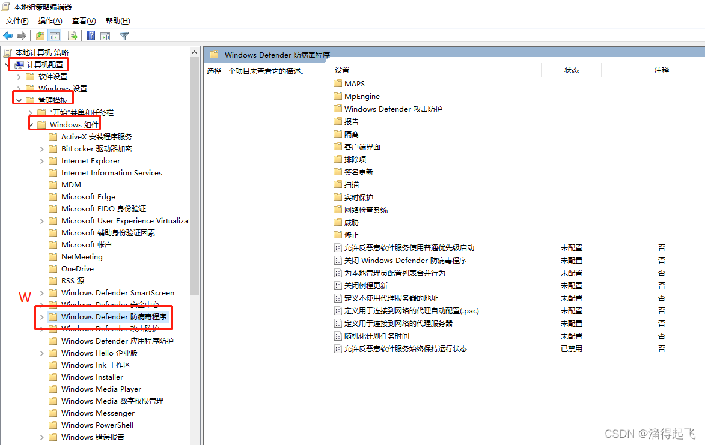
Task: Select policy 允许反恶意软件服务使用普通优先级启动
Action: coord(404,247)
